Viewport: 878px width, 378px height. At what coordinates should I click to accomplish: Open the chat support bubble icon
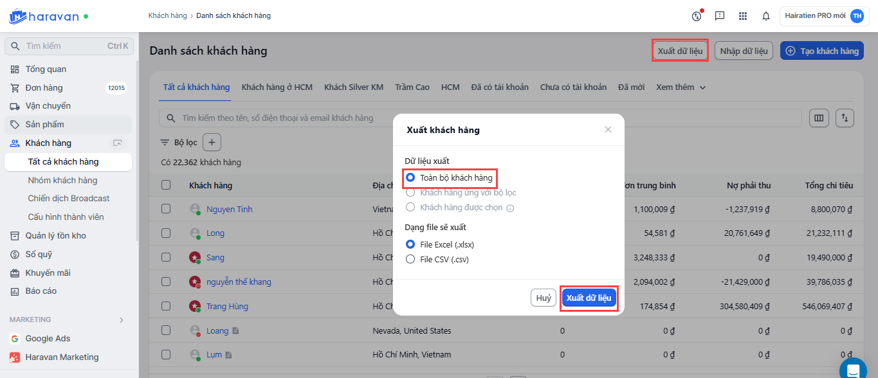pos(853,370)
